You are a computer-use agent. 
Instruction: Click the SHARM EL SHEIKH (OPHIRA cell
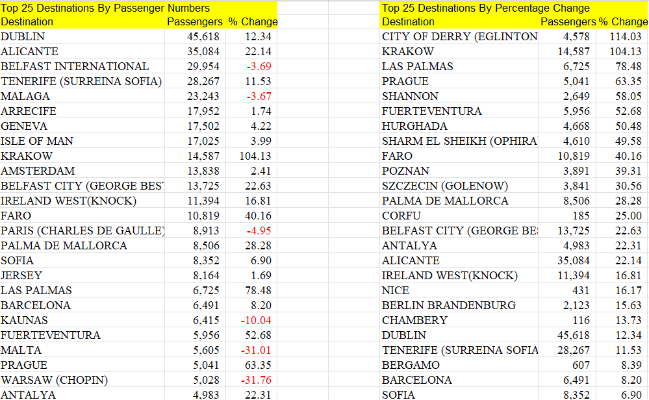click(x=460, y=141)
